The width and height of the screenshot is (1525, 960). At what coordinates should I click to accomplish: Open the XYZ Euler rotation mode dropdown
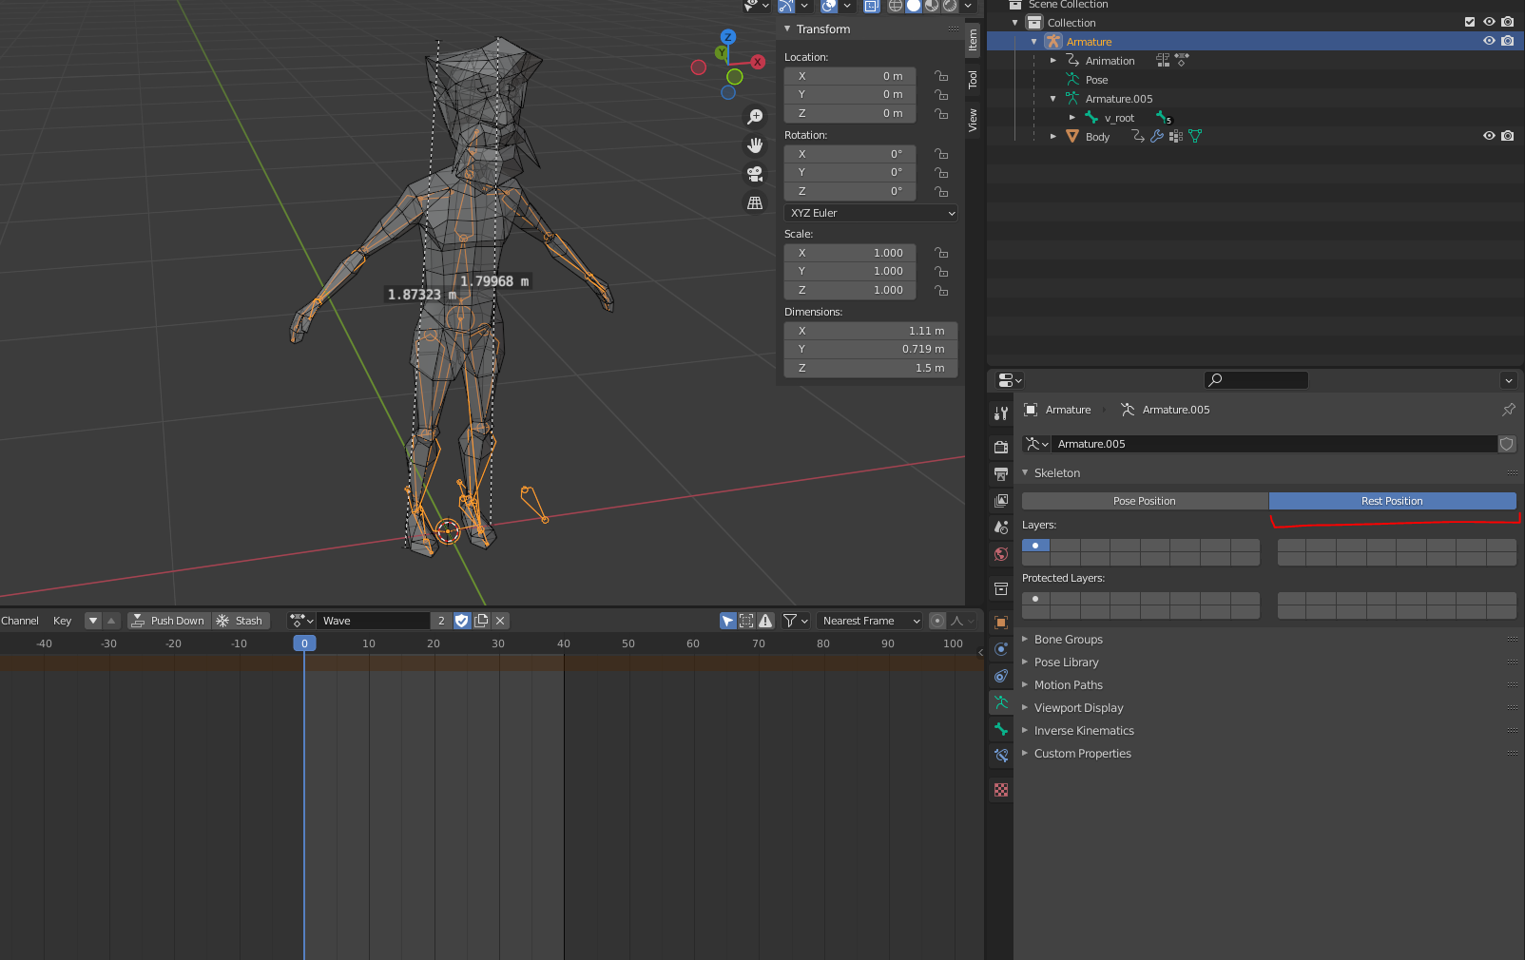(870, 213)
